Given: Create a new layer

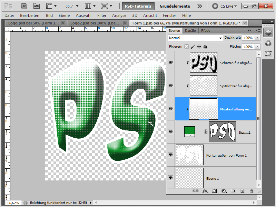Looking at the screenshot, I should (x=243, y=191).
